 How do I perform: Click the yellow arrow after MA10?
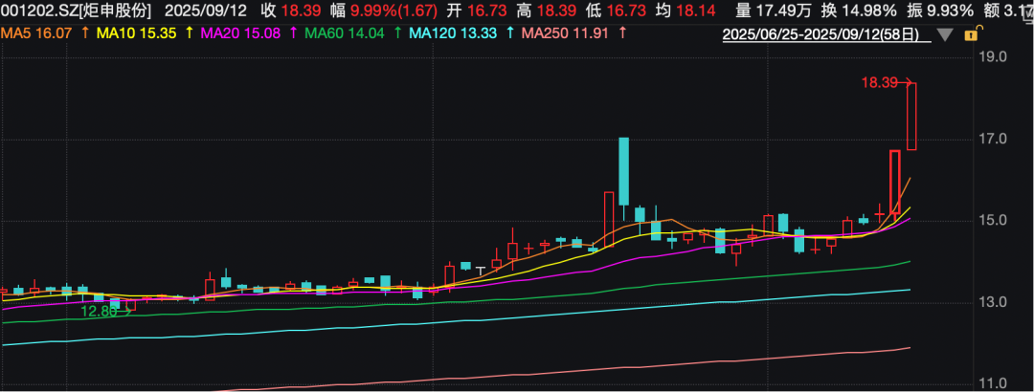[x=189, y=33]
